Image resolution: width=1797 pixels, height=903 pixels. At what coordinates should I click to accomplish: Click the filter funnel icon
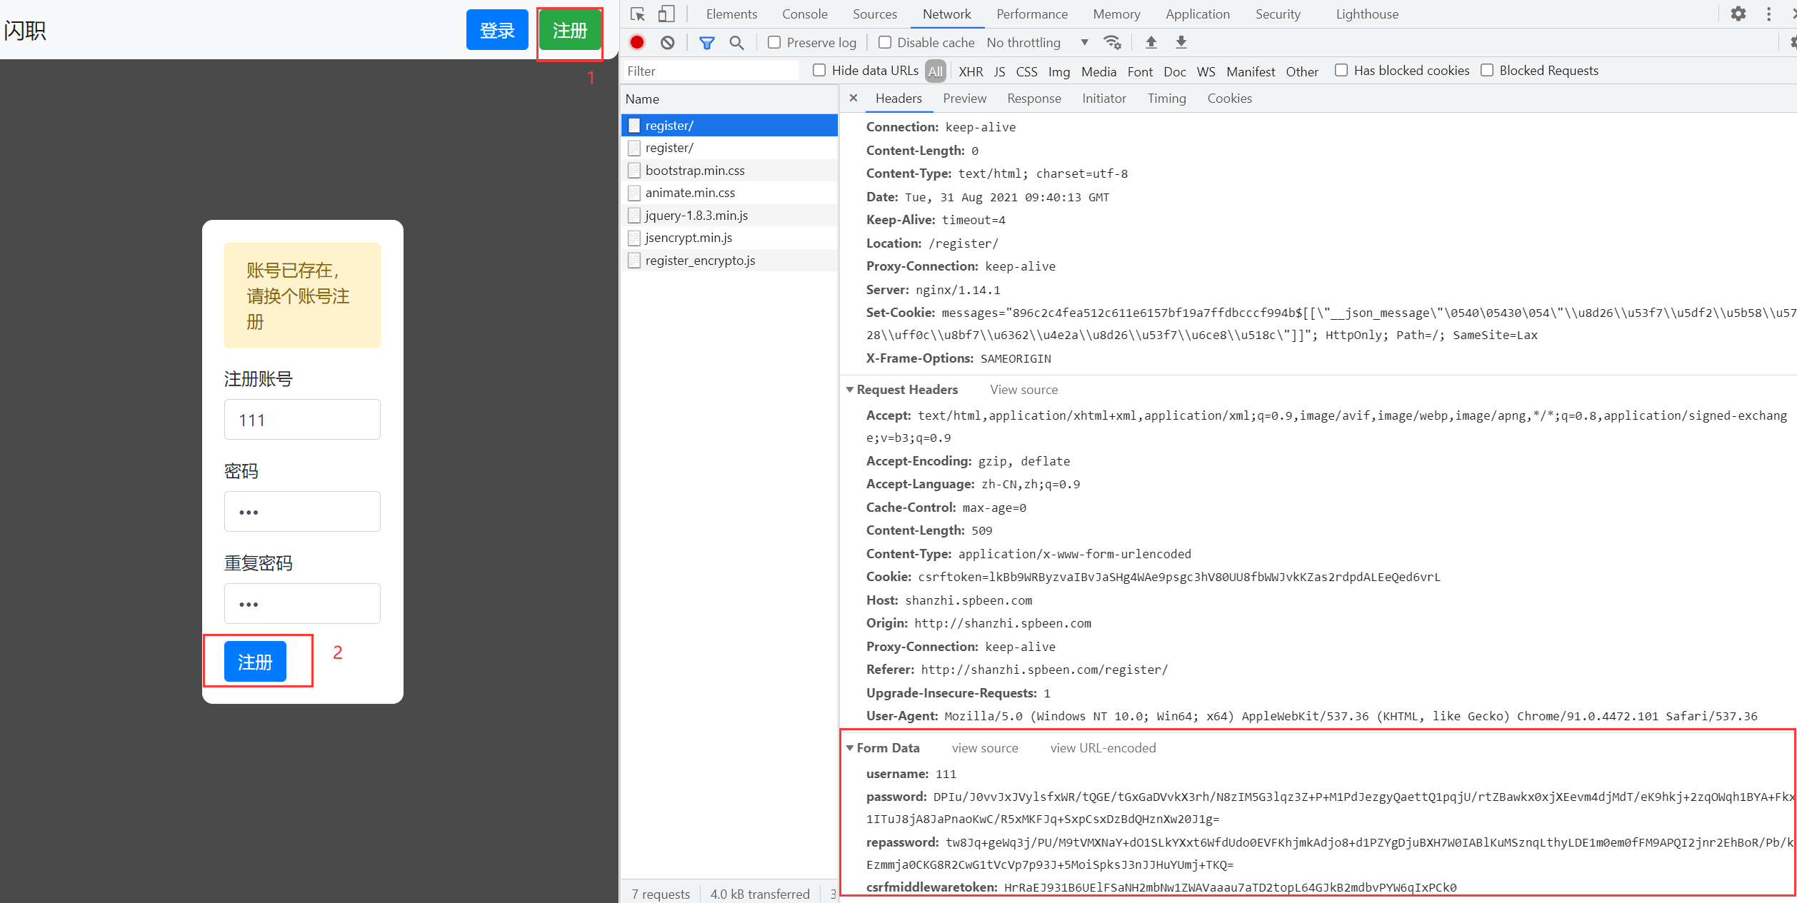pos(706,43)
